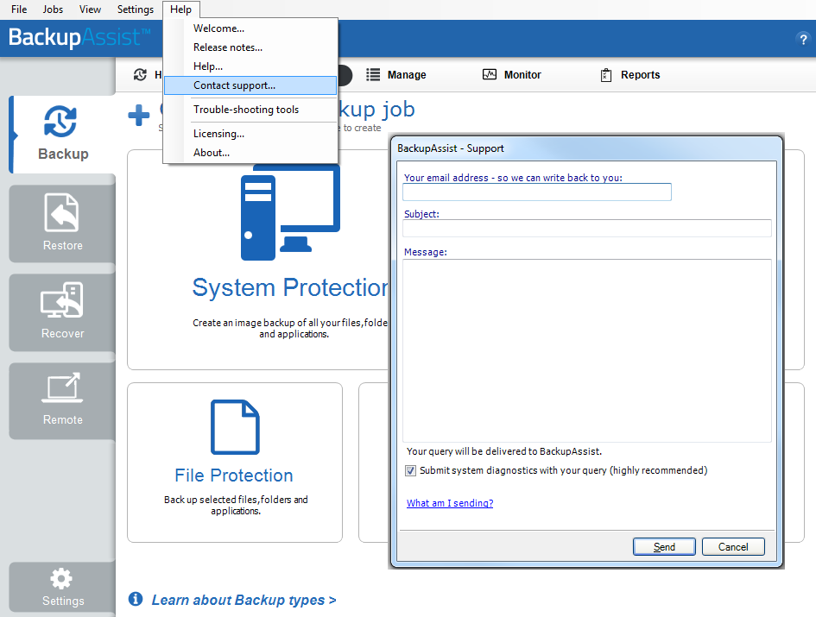
Task: Click the Remote laptop-arrow icon
Action: point(62,387)
